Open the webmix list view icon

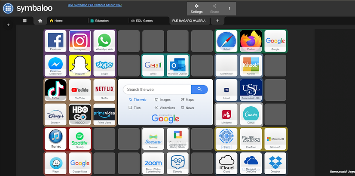coord(24,21)
